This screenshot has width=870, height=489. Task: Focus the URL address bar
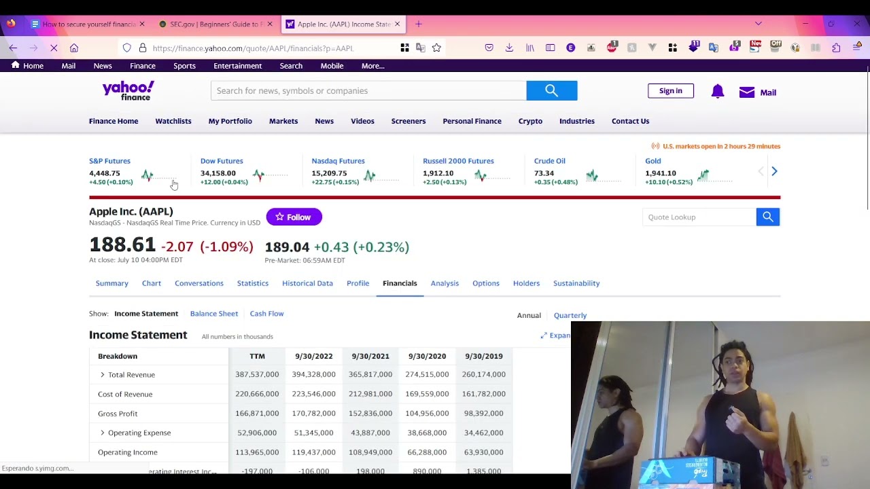272,48
